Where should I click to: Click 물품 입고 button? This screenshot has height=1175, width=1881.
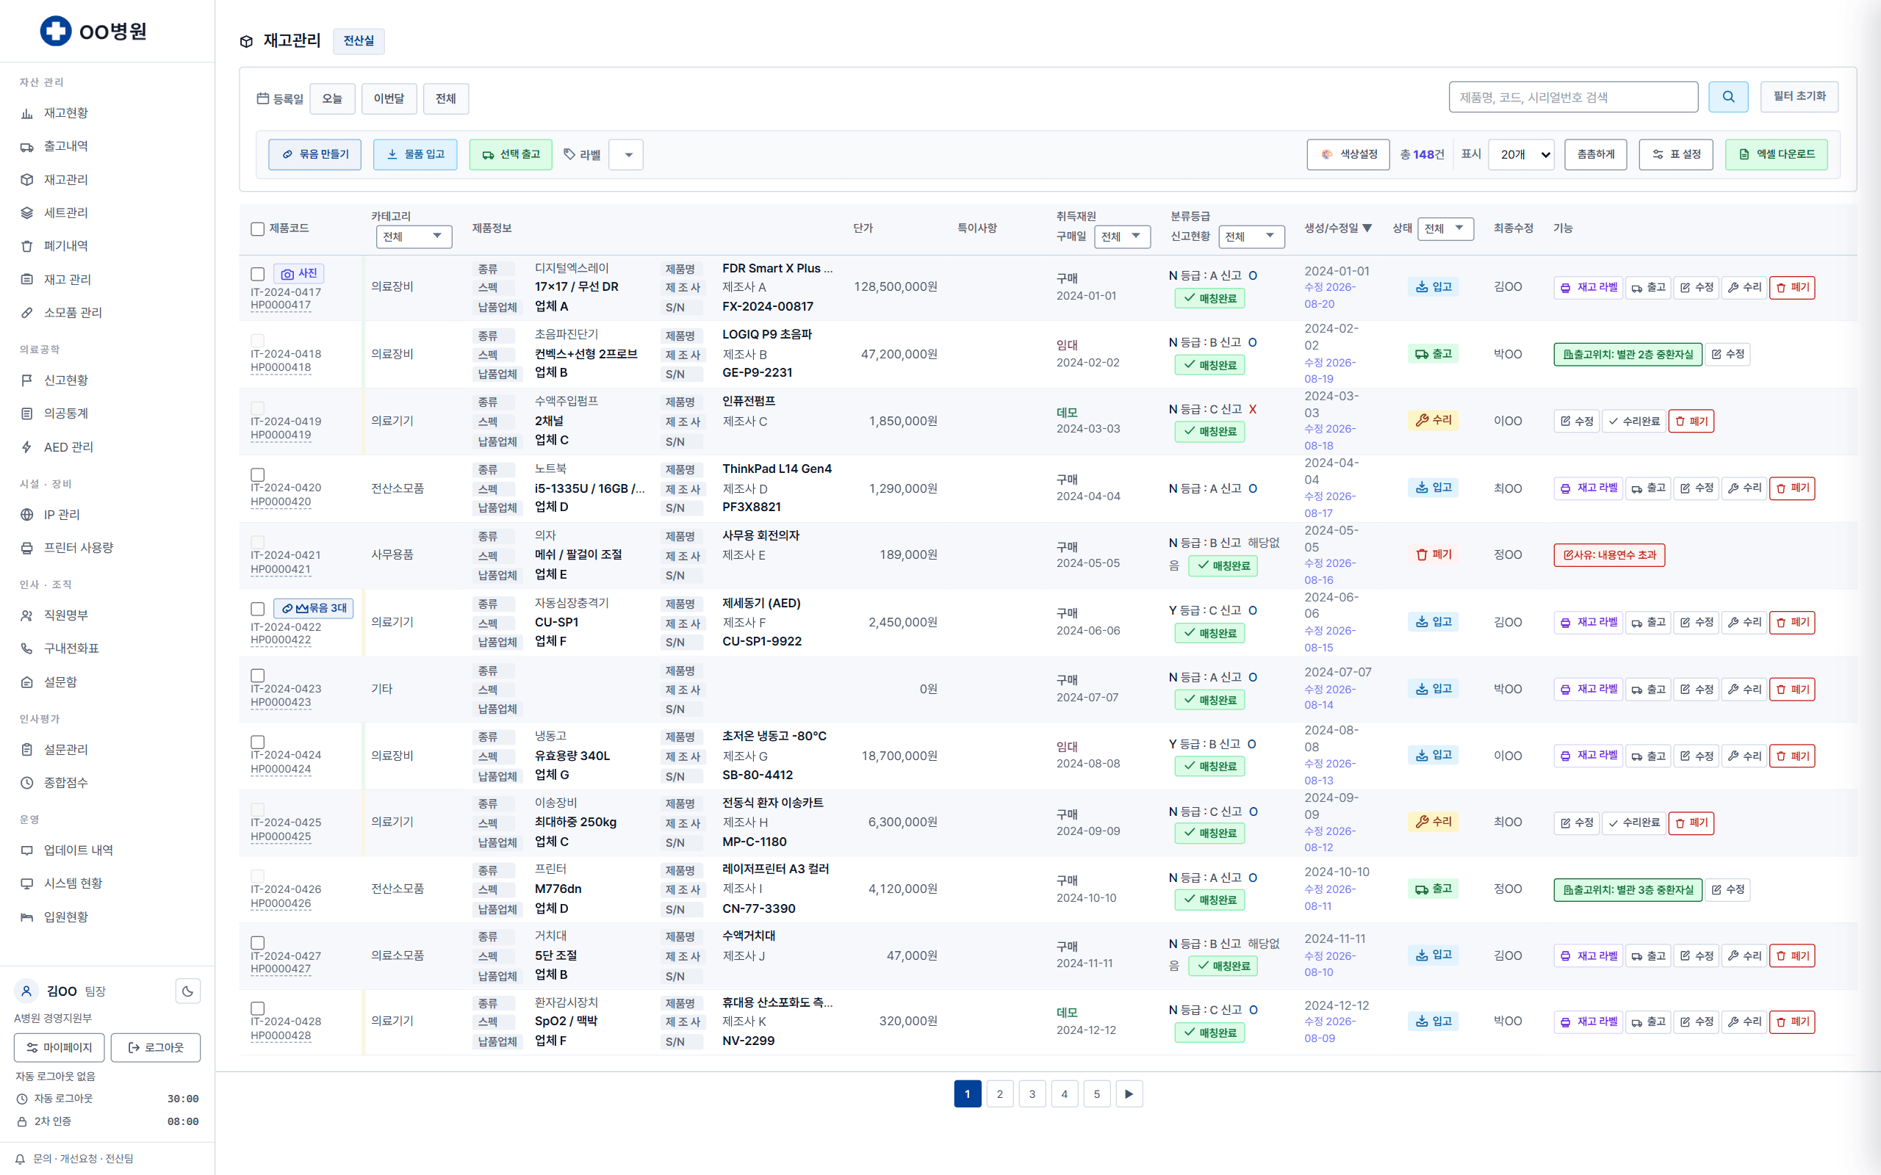click(x=415, y=155)
